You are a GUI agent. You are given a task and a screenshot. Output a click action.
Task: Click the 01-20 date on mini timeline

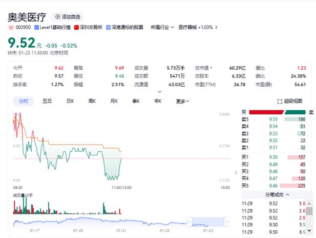[x=78, y=230]
